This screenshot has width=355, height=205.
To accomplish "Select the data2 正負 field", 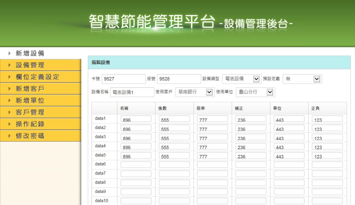I will 327,128.
